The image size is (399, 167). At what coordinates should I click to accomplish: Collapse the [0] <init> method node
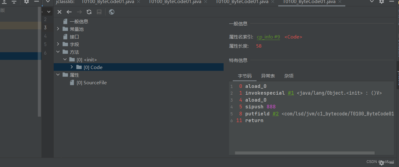65,60
